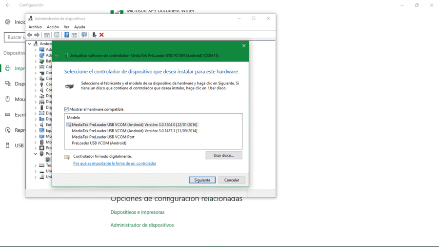Image resolution: width=439 pixels, height=247 pixels.
Task: Open the Ayuda menu
Action: (x=80, y=27)
